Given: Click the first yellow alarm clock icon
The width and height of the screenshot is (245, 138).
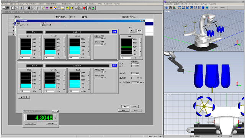Looking at the screenshot, I should pyautogui.click(x=68, y=8).
